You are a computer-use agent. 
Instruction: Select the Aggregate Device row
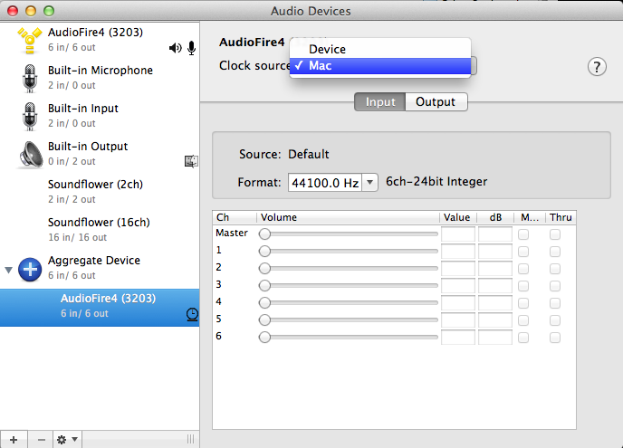point(100,269)
